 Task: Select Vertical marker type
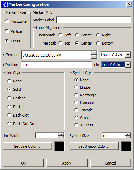coord(7,31)
